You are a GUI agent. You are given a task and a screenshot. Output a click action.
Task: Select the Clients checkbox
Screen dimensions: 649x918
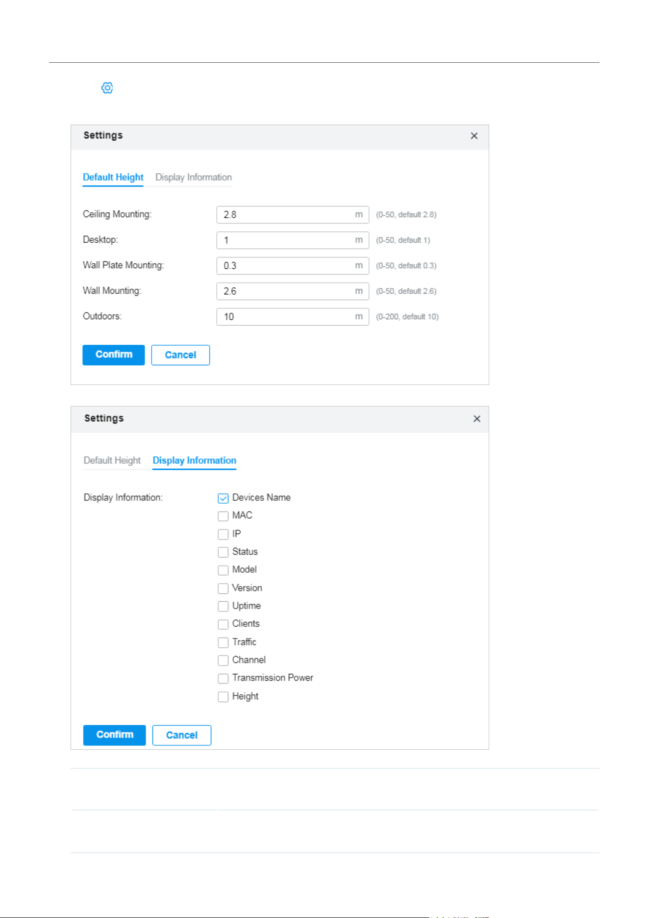223,624
